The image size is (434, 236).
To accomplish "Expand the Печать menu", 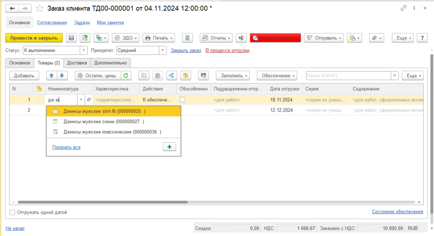I will pyautogui.click(x=159, y=38).
